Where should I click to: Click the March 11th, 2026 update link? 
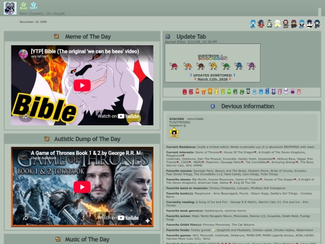(212, 79)
